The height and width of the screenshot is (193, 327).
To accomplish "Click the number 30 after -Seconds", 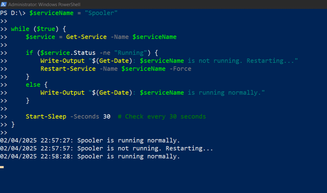I will [107, 116].
